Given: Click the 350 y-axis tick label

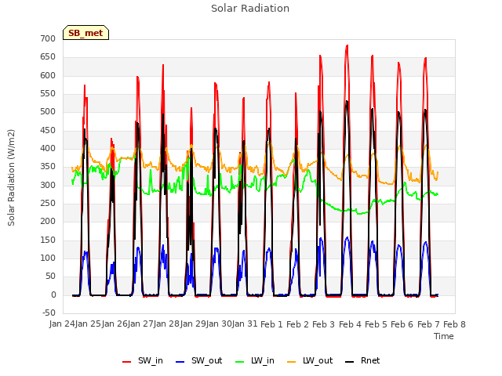Looking at the screenshot, I should click(x=48, y=167).
